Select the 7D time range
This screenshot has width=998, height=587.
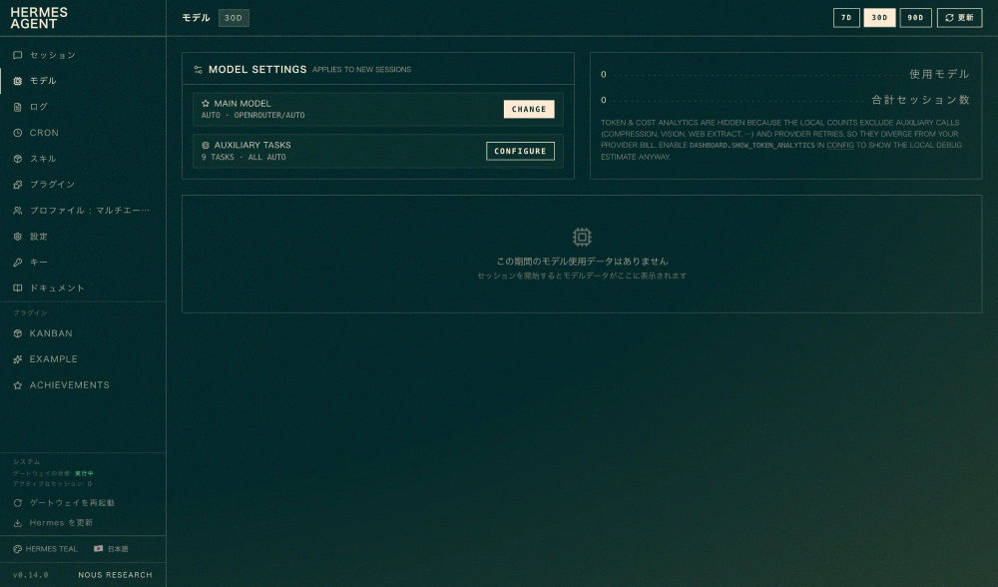pyautogui.click(x=846, y=18)
